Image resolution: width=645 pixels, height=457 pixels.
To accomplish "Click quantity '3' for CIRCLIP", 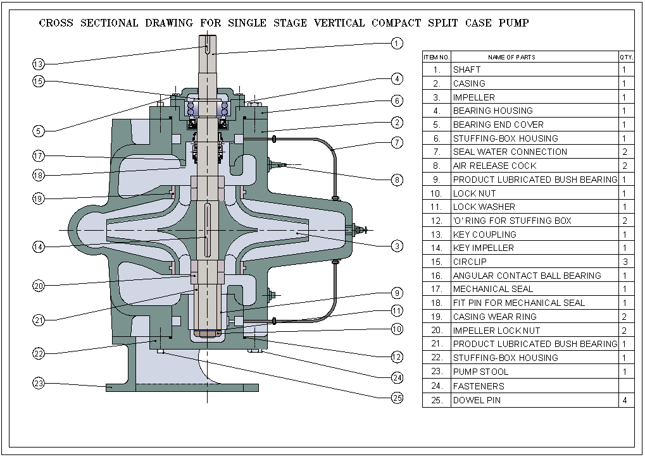I will (x=625, y=262).
